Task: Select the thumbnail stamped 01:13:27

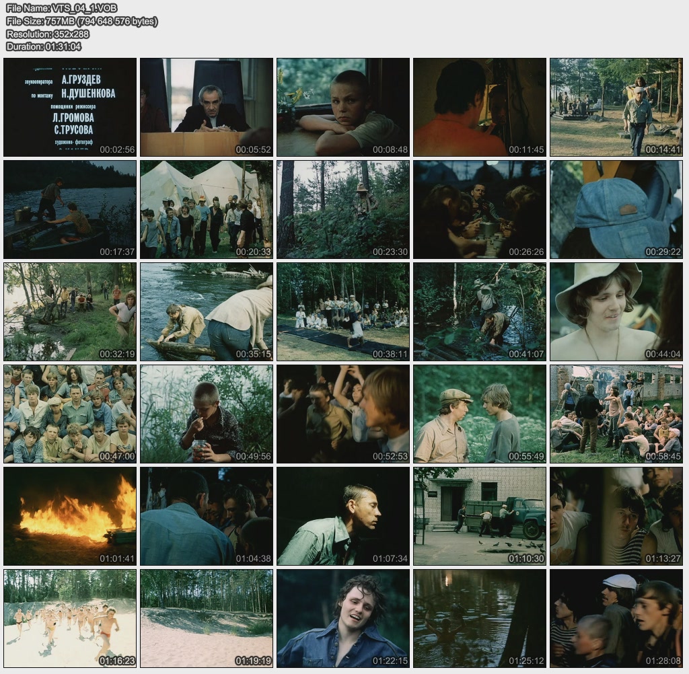Action: [x=616, y=517]
